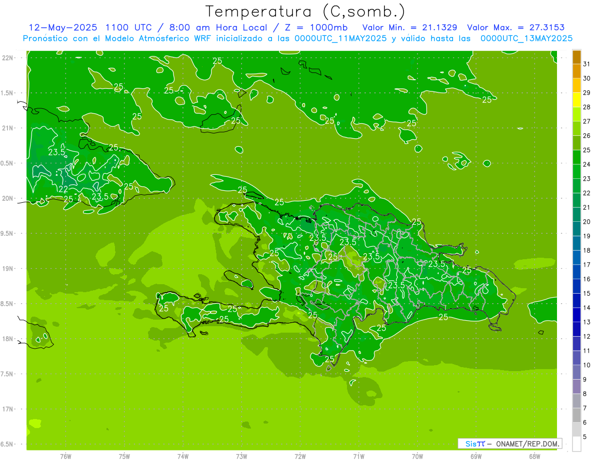Click the colorbar scale label "31"
600x463 pixels.
coord(586,64)
